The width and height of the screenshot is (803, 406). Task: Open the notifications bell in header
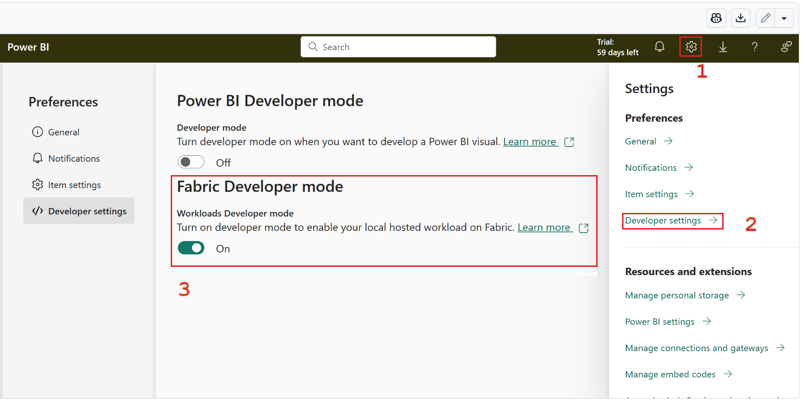(x=659, y=47)
